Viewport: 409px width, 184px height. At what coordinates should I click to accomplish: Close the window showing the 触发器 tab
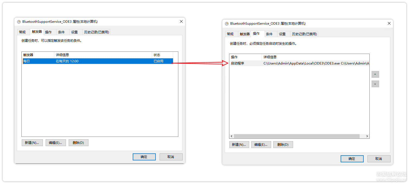point(181,21)
